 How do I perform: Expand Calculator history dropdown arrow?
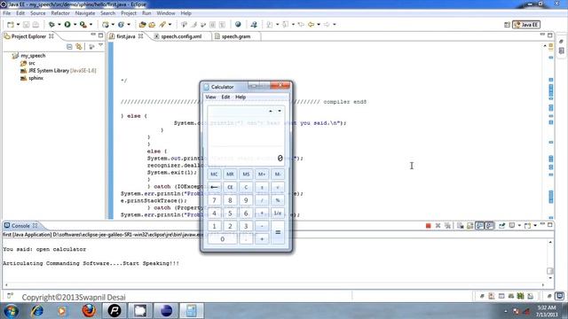point(280,111)
